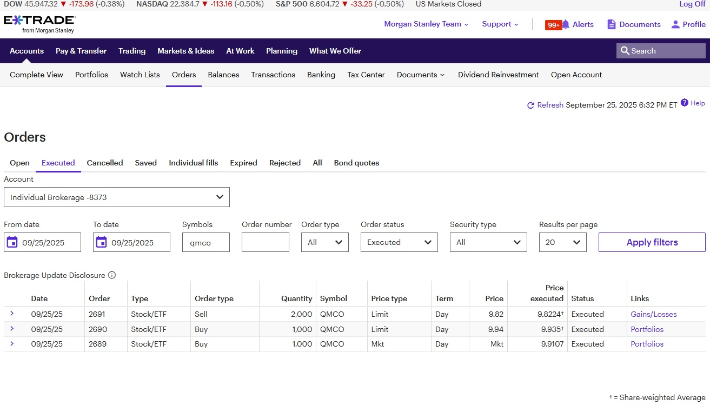Viewport: 710px width, 412px height.
Task: Open the From date calendar icon
Action: pyautogui.click(x=12, y=242)
